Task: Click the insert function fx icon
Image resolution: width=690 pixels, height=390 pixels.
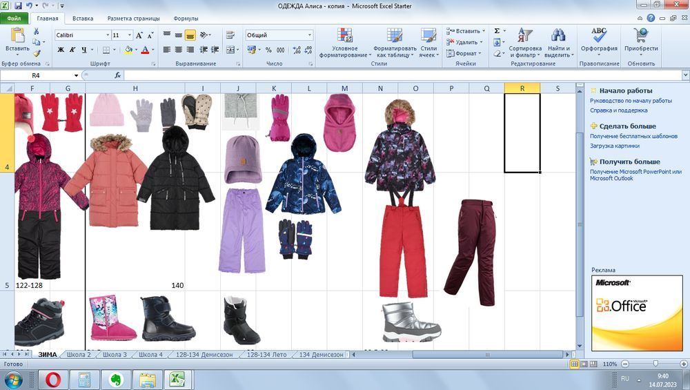Action: (x=117, y=75)
